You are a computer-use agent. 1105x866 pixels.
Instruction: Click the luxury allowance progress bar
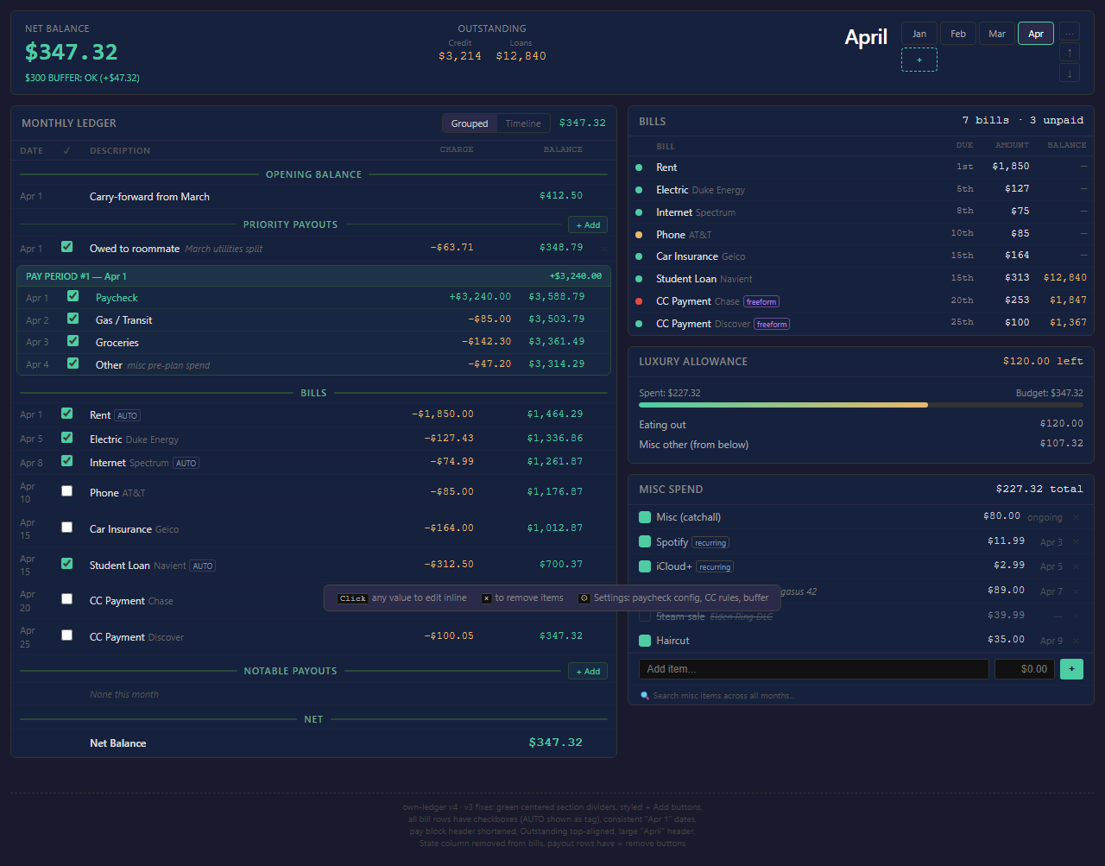click(861, 405)
